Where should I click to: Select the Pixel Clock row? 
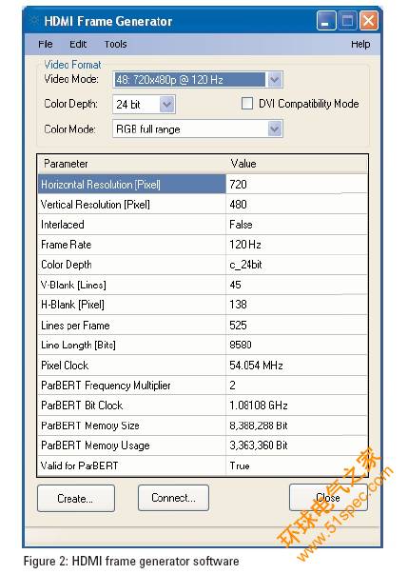point(203,365)
